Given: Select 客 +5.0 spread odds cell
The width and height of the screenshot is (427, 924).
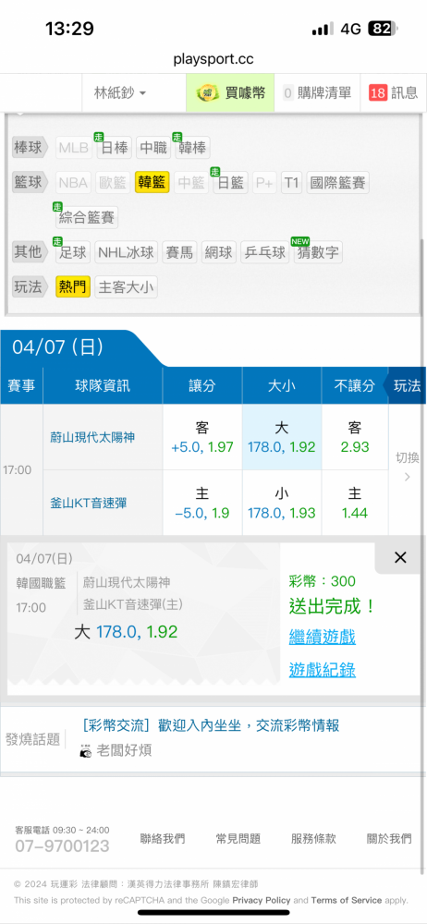Looking at the screenshot, I should coord(202,437).
